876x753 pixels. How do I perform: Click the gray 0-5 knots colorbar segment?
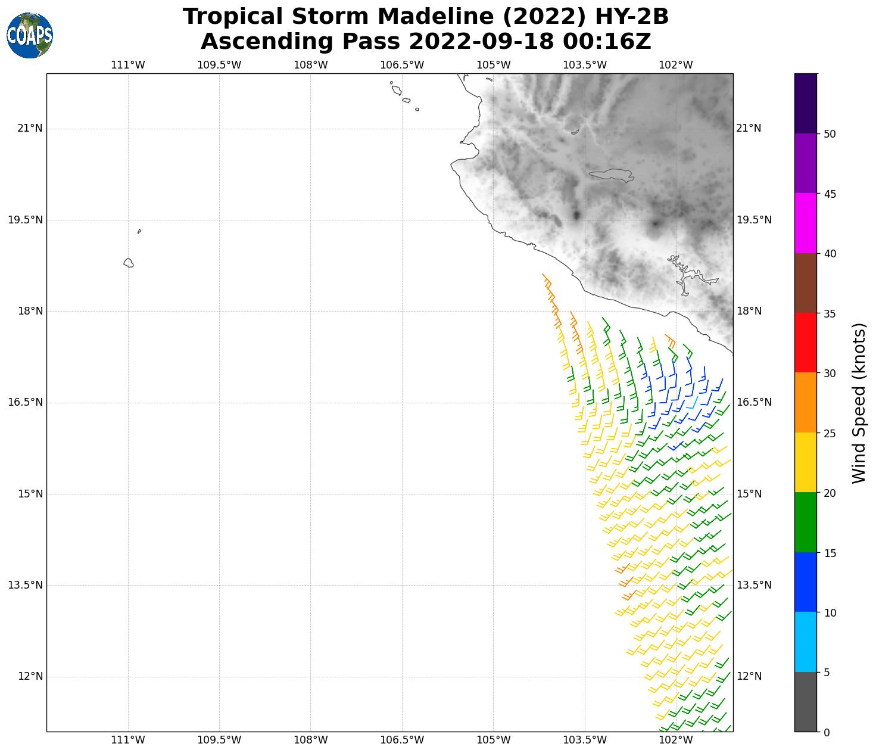click(806, 702)
